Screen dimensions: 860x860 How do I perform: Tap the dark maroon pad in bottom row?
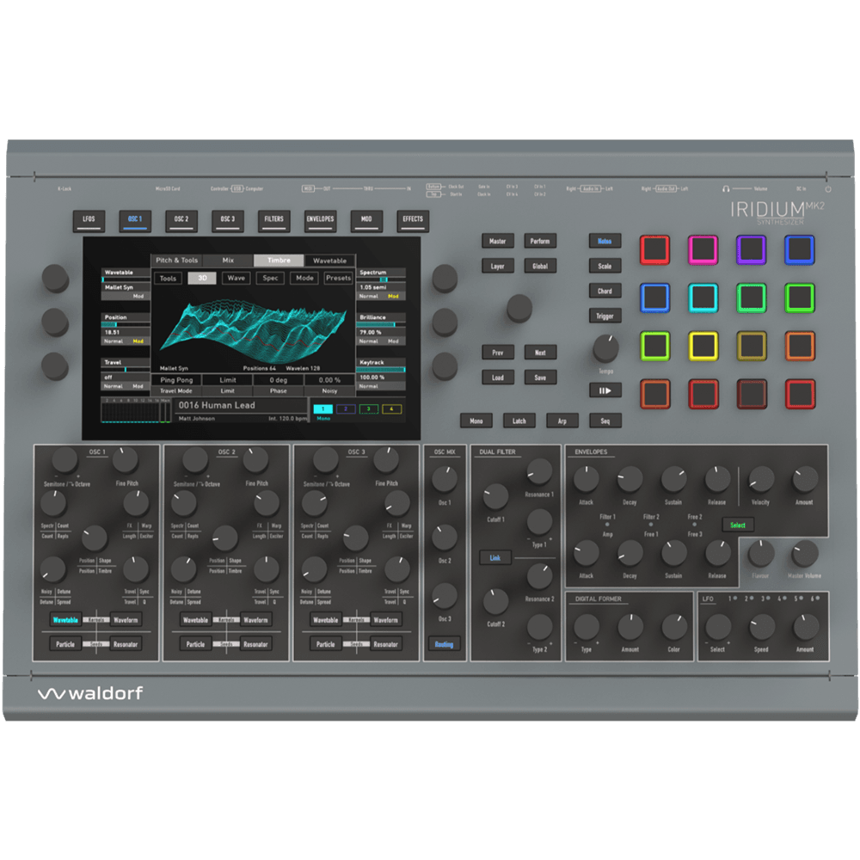(751, 394)
